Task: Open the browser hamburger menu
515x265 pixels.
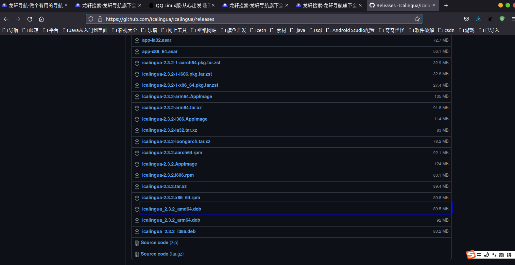Action: (513, 19)
